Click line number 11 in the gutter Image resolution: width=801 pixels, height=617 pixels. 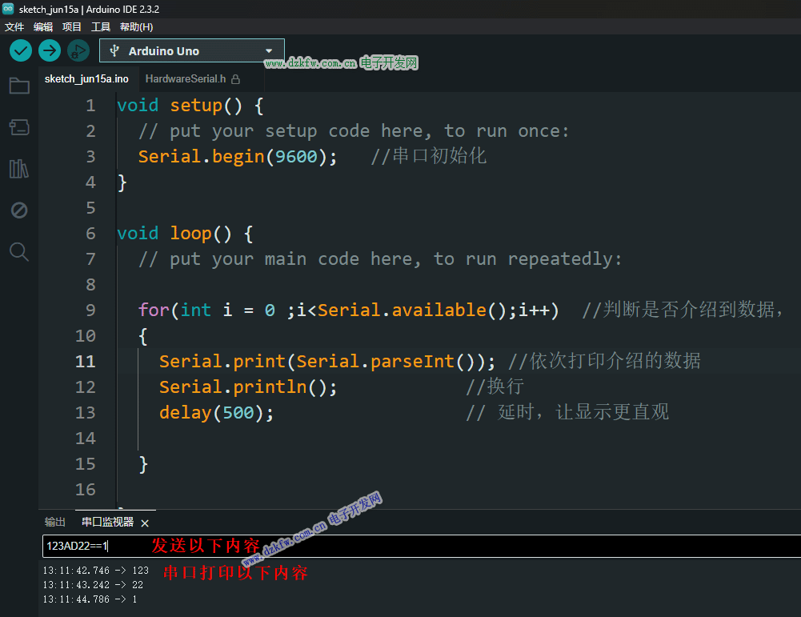click(x=85, y=362)
